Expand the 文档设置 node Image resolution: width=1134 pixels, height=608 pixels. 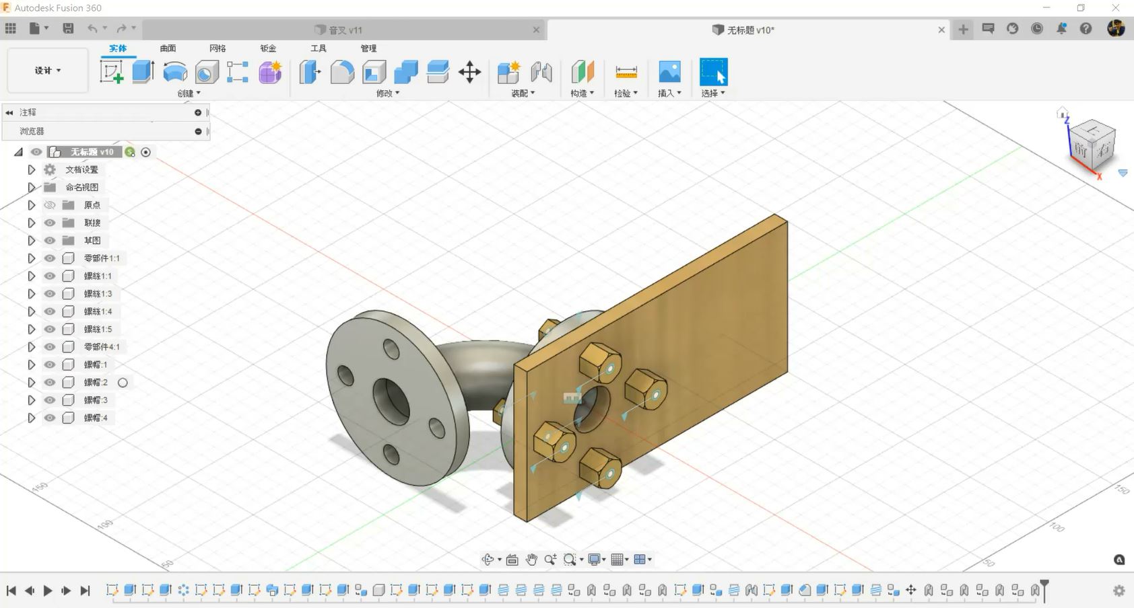[x=31, y=169]
